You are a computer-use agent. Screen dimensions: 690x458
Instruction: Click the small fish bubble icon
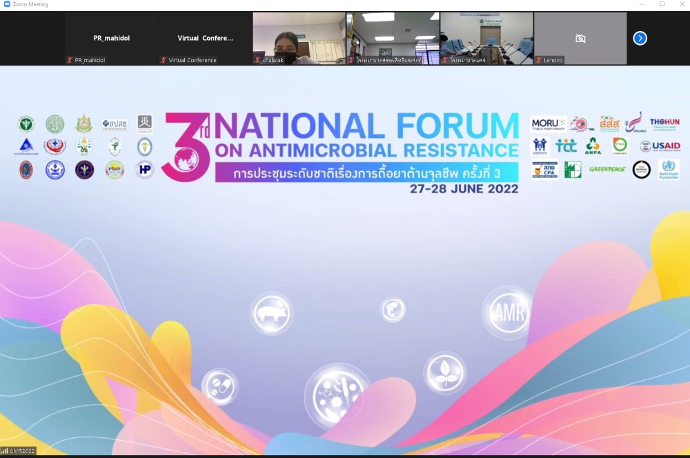click(393, 310)
